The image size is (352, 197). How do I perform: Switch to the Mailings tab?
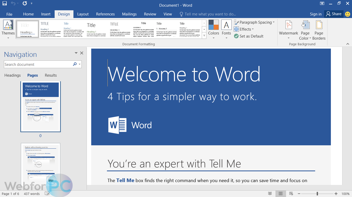coord(129,14)
